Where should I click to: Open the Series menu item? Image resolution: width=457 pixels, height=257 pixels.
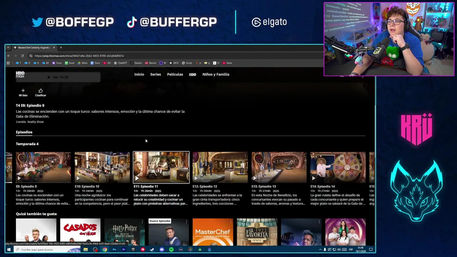click(155, 74)
